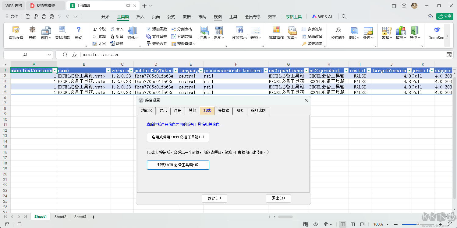
Task: Open filter dropdown for processorArchitecture column
Action: tap(265, 71)
